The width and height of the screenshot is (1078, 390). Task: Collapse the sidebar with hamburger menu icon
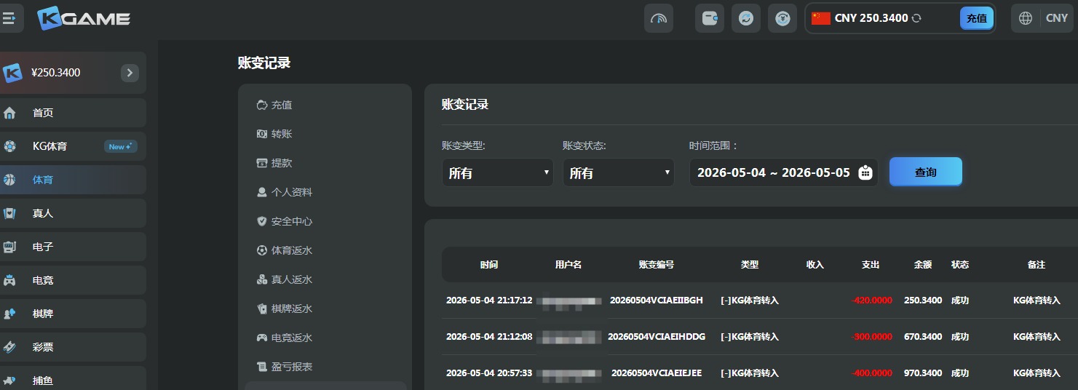(x=9, y=18)
